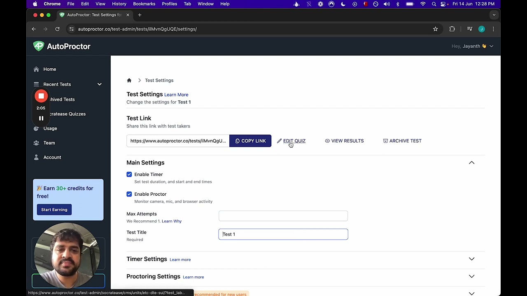Reload the page
Screen dimensions: 527x296
57,29
